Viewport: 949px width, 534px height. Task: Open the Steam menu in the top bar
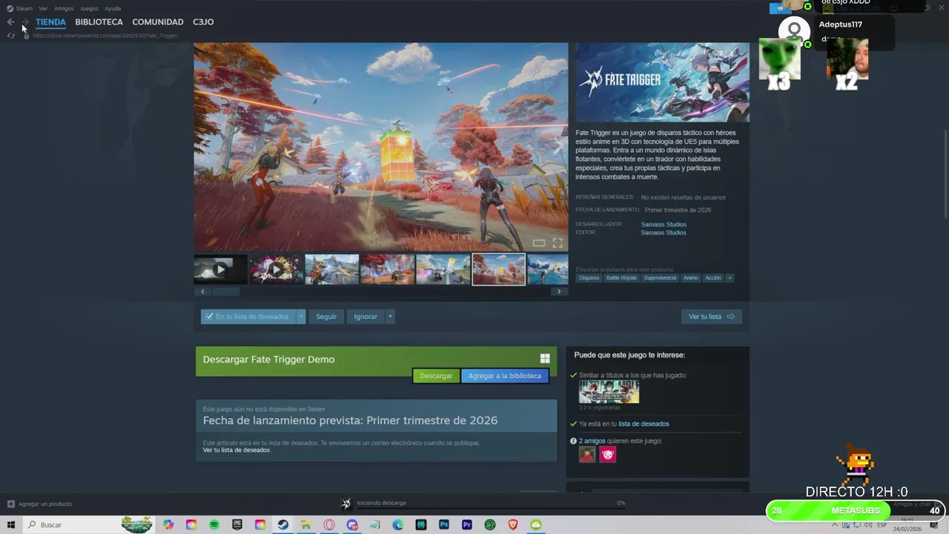20,8
